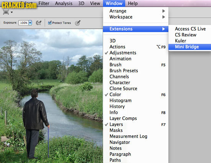
Task: Show the History panel
Action: [x=136, y=106]
